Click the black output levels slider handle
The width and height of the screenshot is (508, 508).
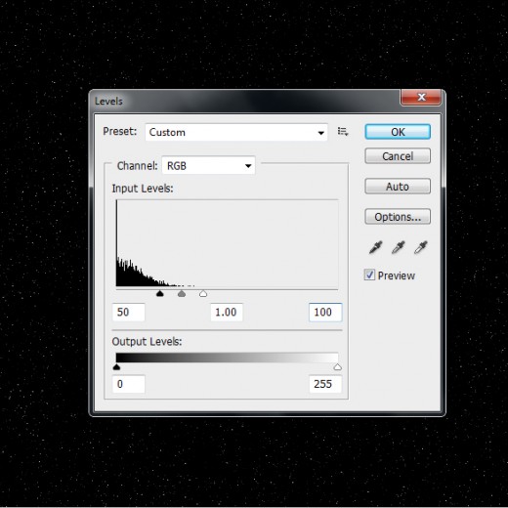[x=116, y=367]
